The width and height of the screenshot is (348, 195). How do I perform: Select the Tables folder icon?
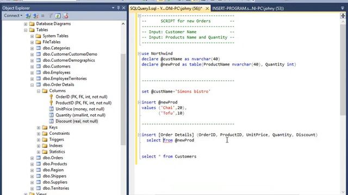[x=32, y=30]
